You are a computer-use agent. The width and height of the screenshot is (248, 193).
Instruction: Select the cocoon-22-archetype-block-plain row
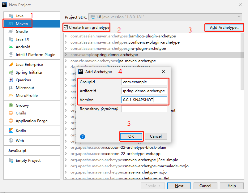pos(152,148)
